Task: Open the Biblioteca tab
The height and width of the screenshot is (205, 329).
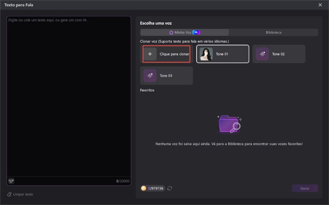Action: [273, 32]
